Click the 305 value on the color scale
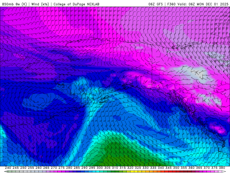The image size is (230, 173). point(107,168)
